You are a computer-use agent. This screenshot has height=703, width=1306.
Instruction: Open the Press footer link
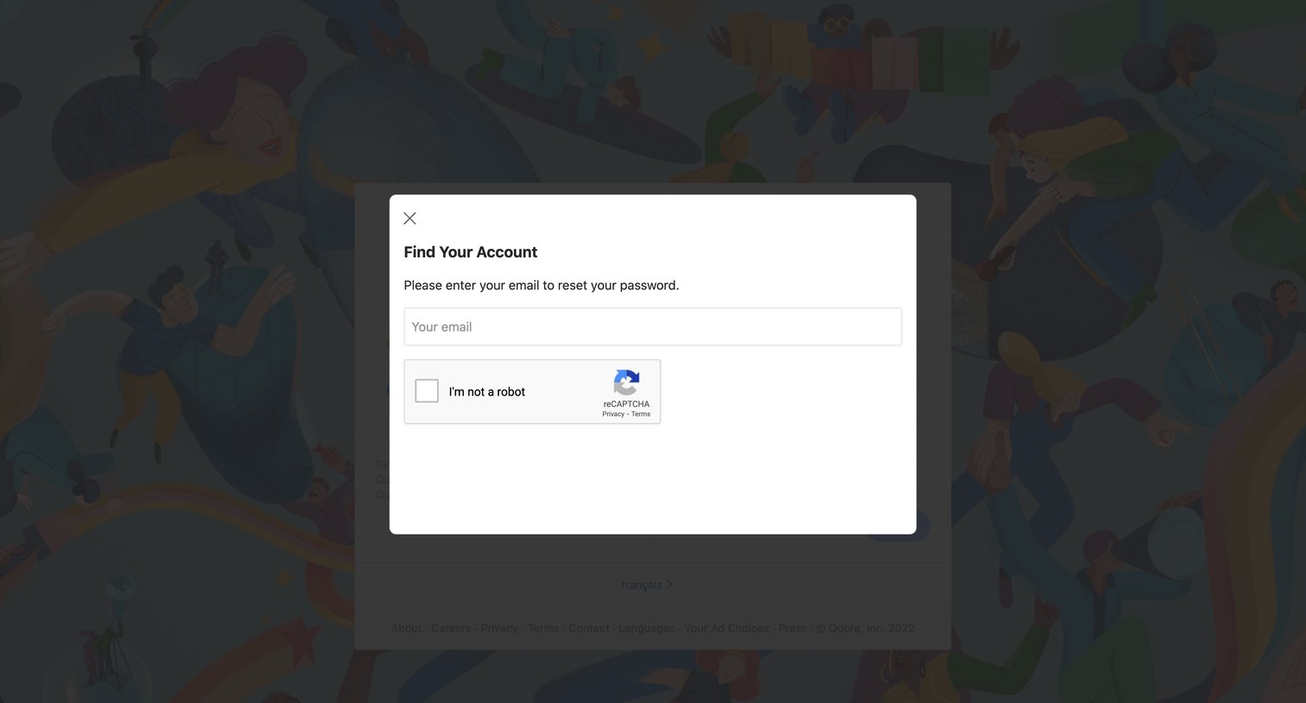pyautogui.click(x=792, y=629)
